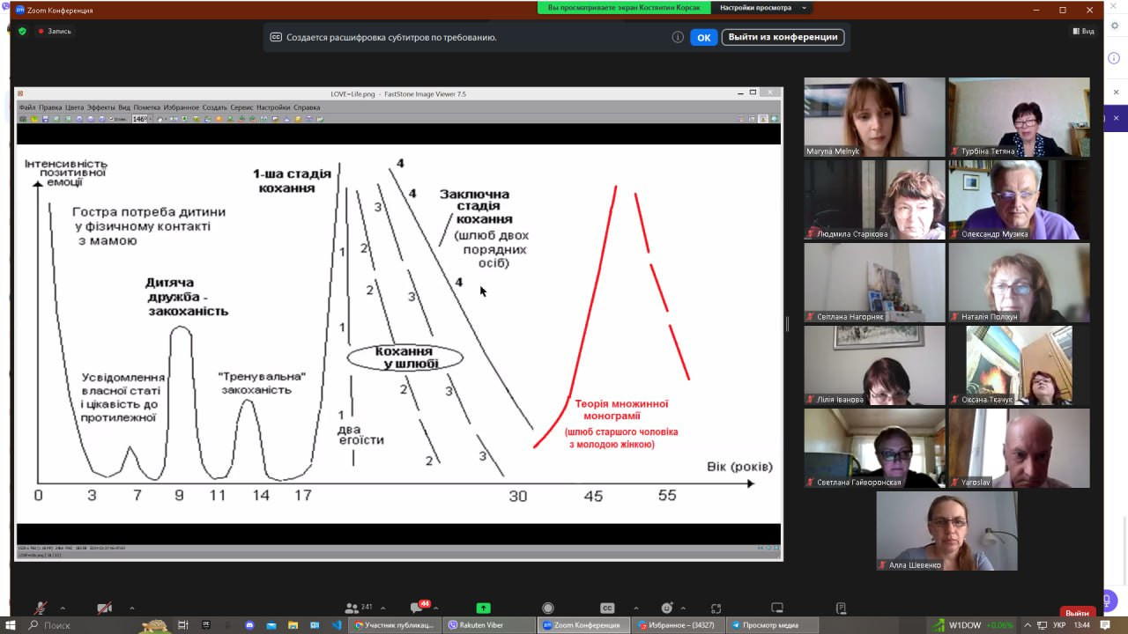Select Yaroslav's video tile

tap(1019, 448)
